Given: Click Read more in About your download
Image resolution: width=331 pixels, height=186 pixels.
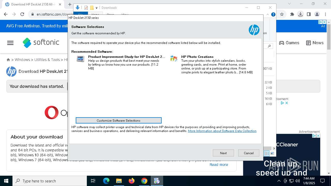Looking at the screenshot, I should pyautogui.click(x=219, y=165).
